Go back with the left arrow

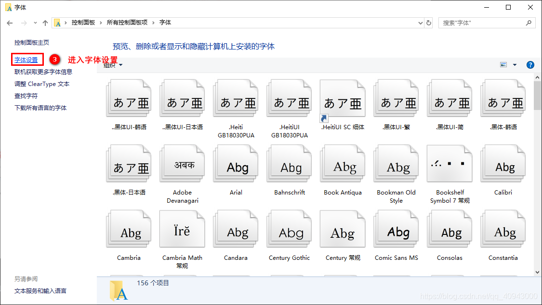pyautogui.click(x=10, y=23)
